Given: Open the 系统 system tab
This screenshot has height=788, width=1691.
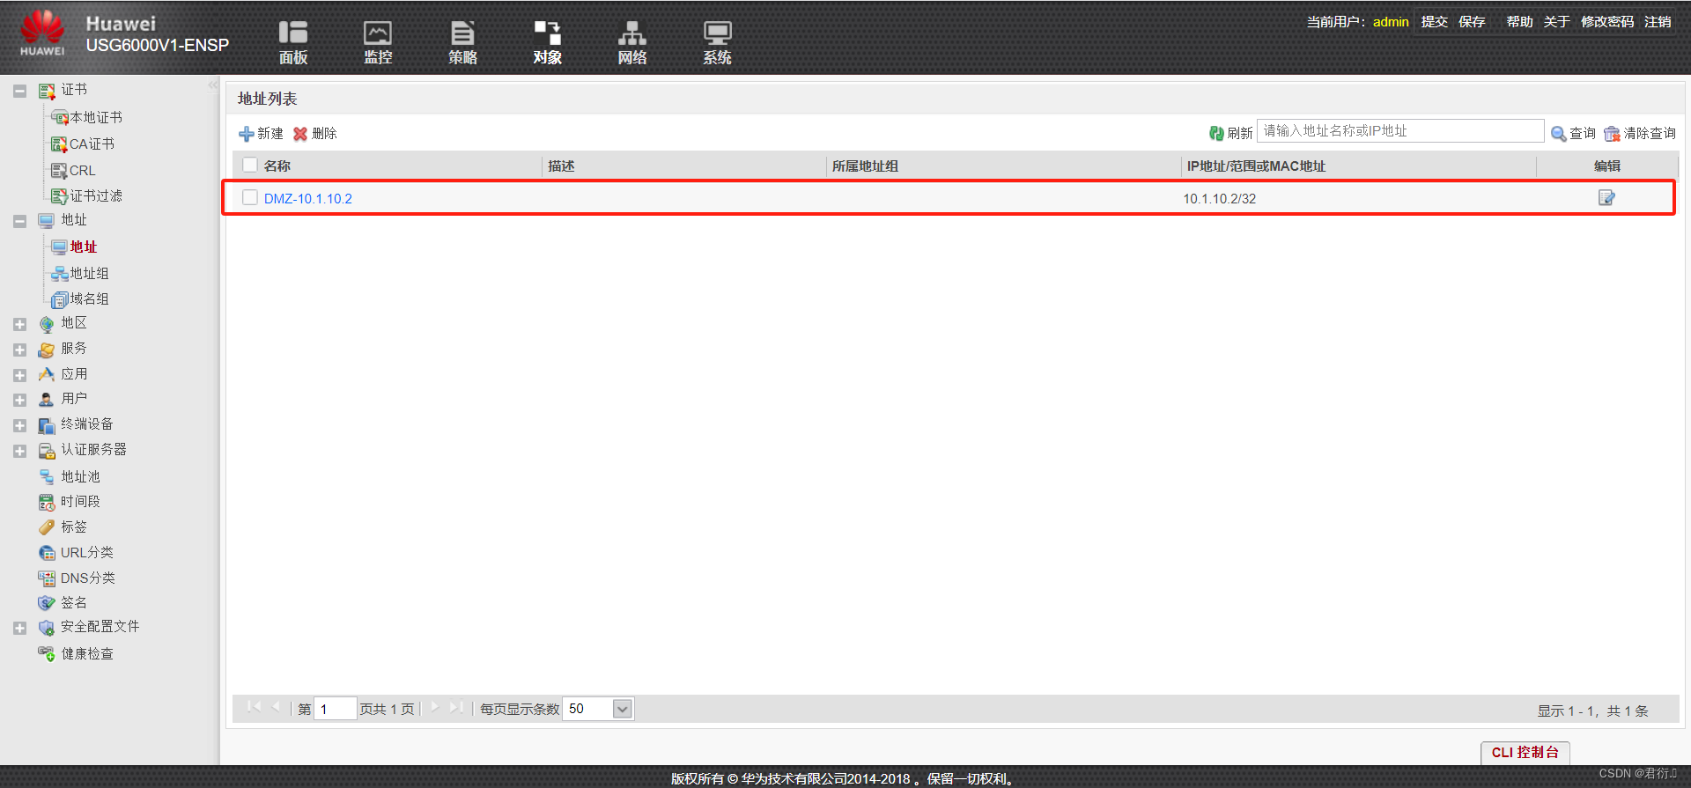Looking at the screenshot, I should tap(717, 42).
